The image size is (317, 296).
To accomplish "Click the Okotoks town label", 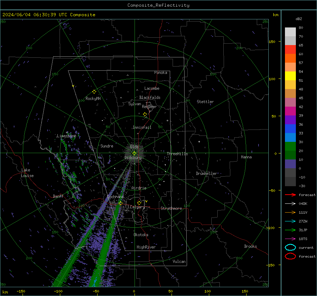I will pos(141,235).
